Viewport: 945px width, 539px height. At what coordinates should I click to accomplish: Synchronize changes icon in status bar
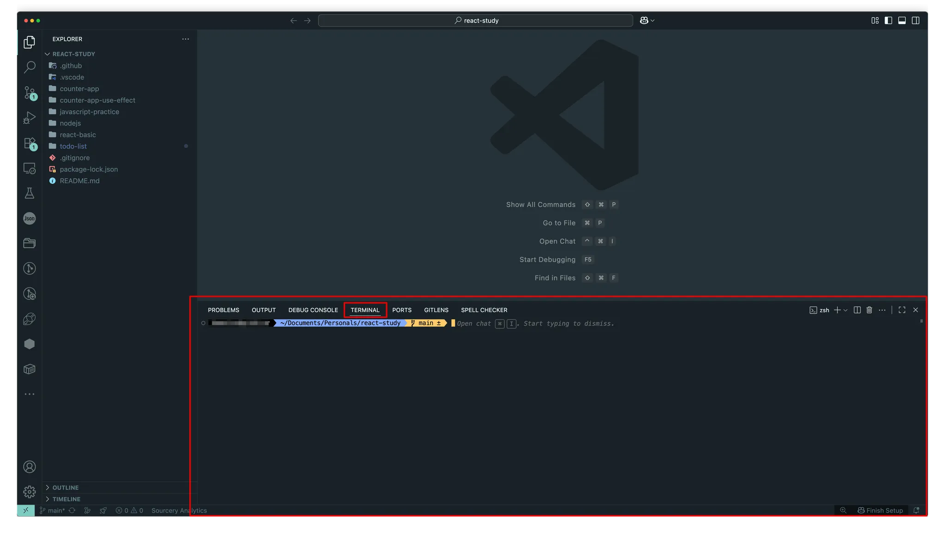coord(72,510)
